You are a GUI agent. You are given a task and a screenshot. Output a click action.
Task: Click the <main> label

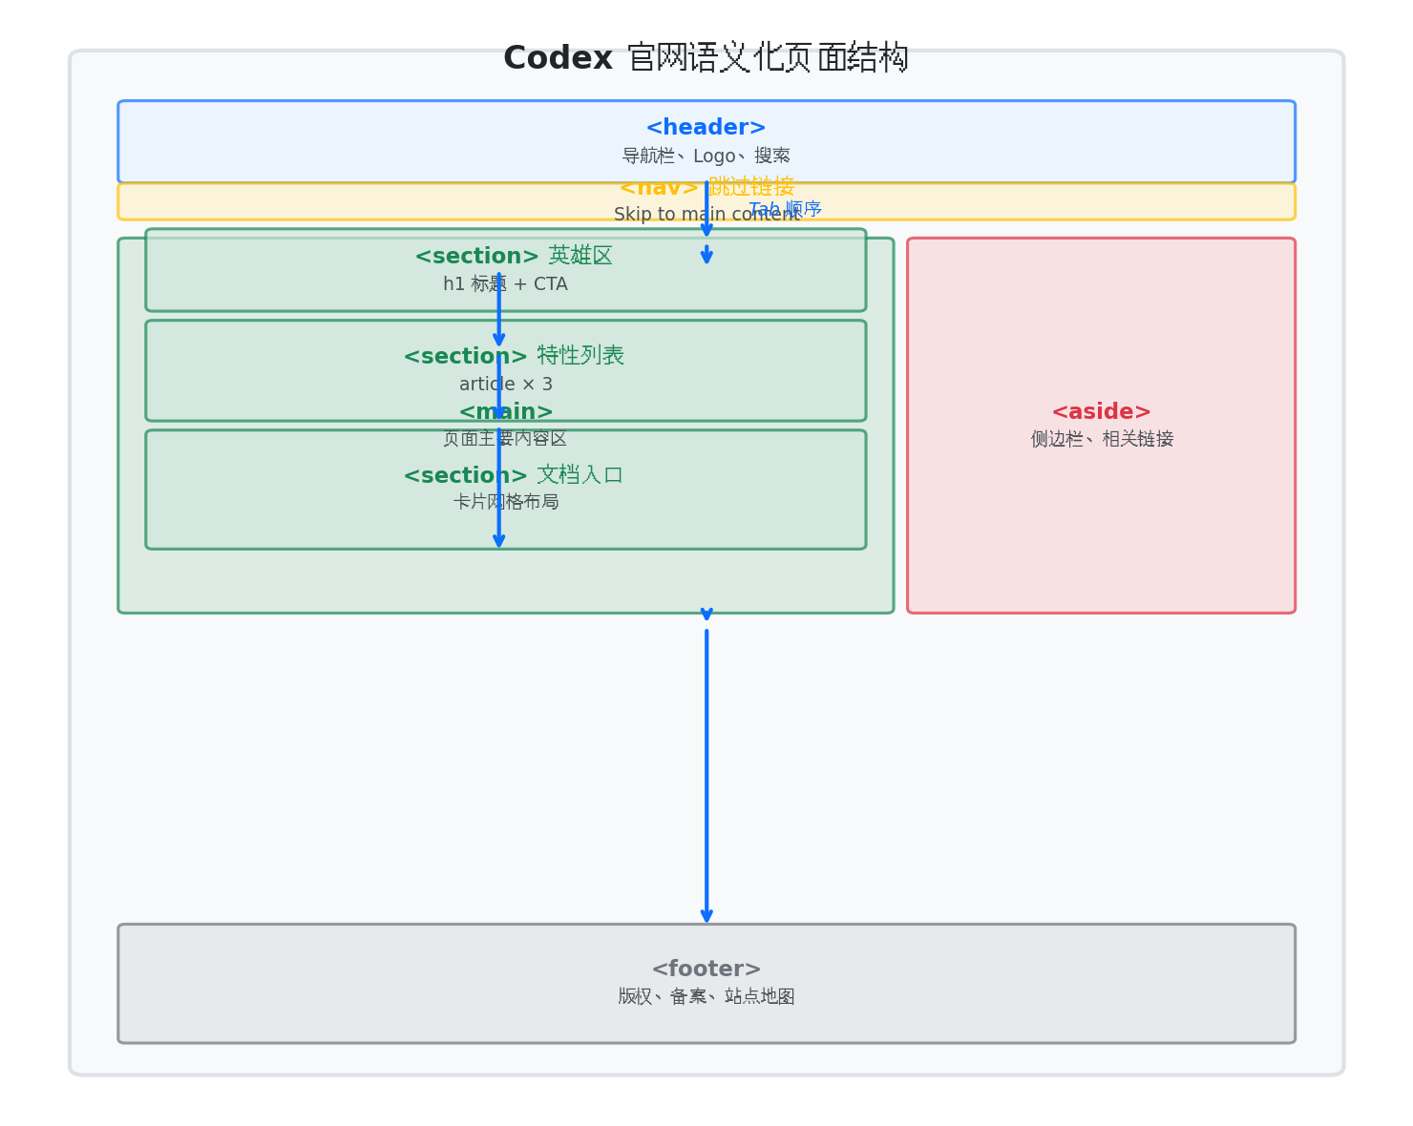click(x=506, y=412)
